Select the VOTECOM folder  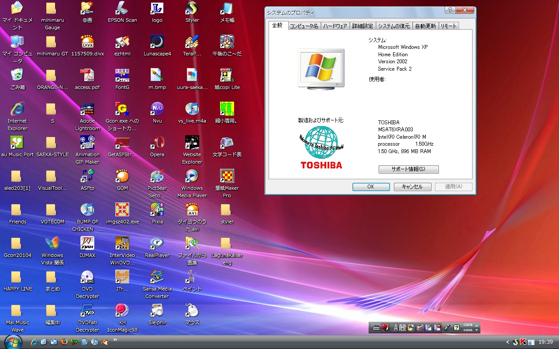(x=52, y=214)
